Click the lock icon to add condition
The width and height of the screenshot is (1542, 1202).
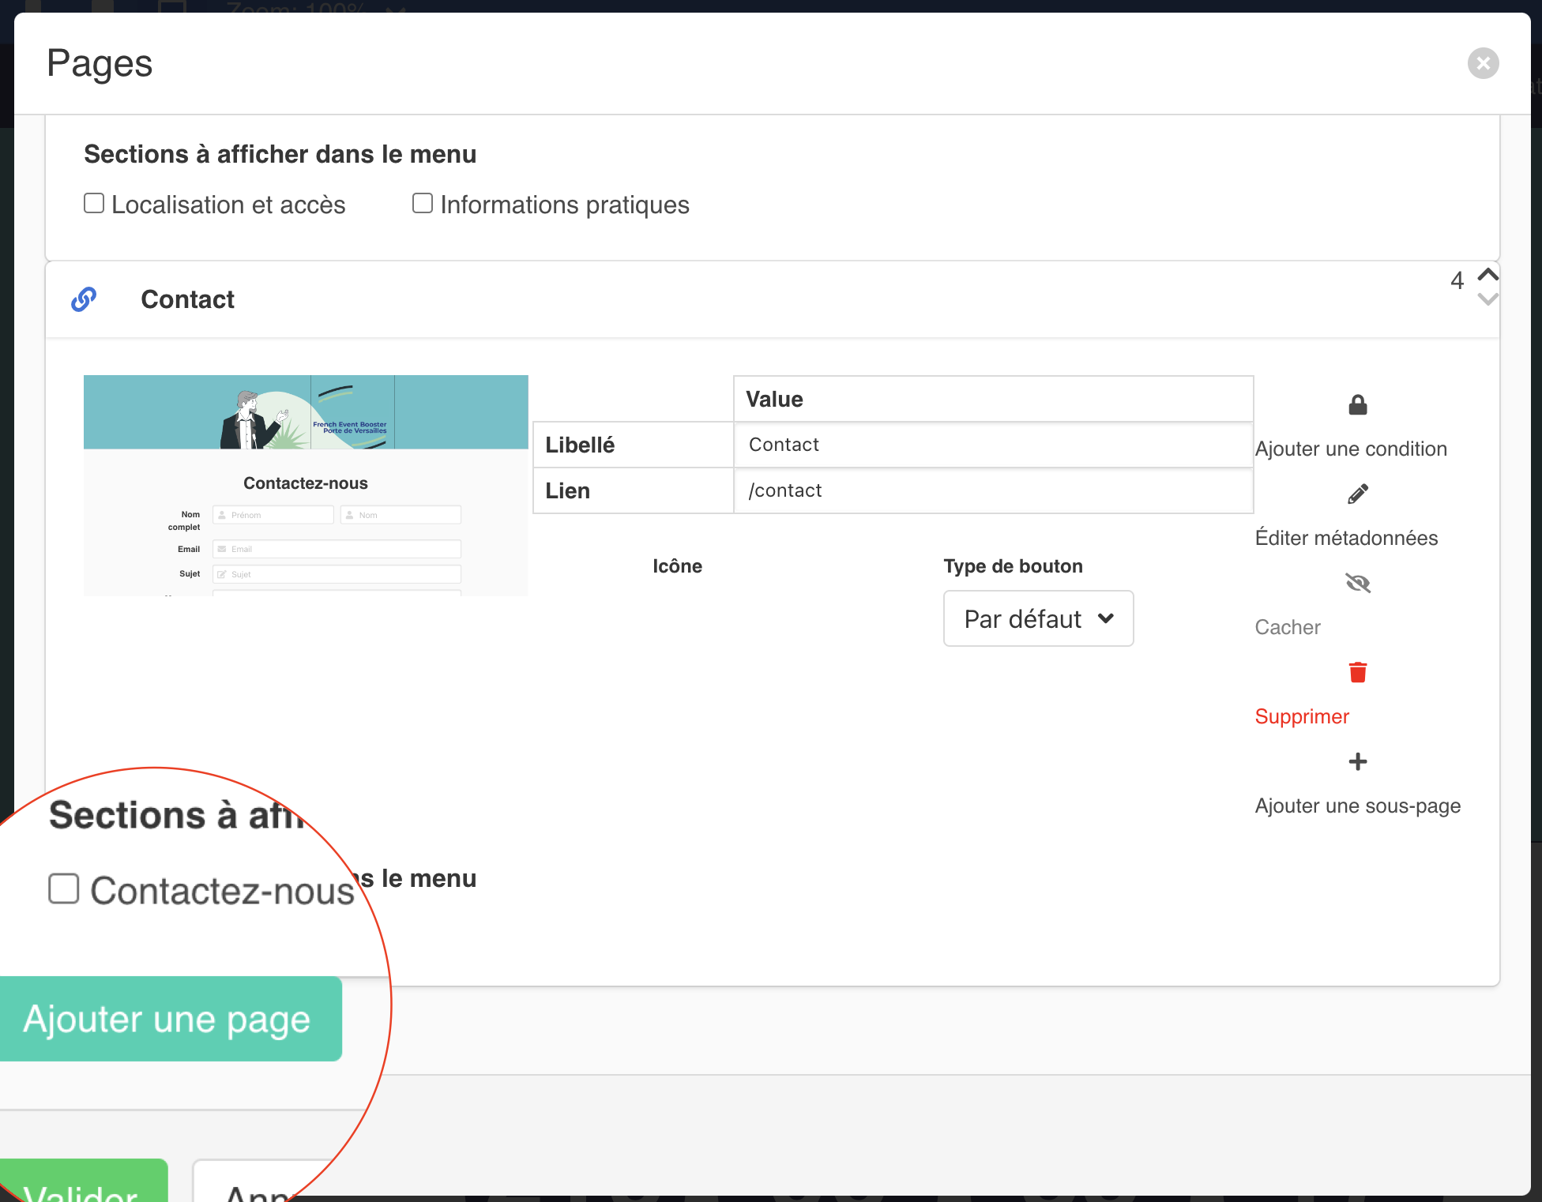click(1357, 405)
